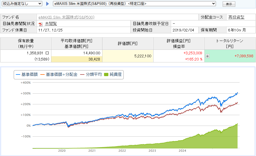This screenshot has height=156, width=256.
Task: Expand the total return plus icon
Action: pyautogui.click(x=207, y=56)
